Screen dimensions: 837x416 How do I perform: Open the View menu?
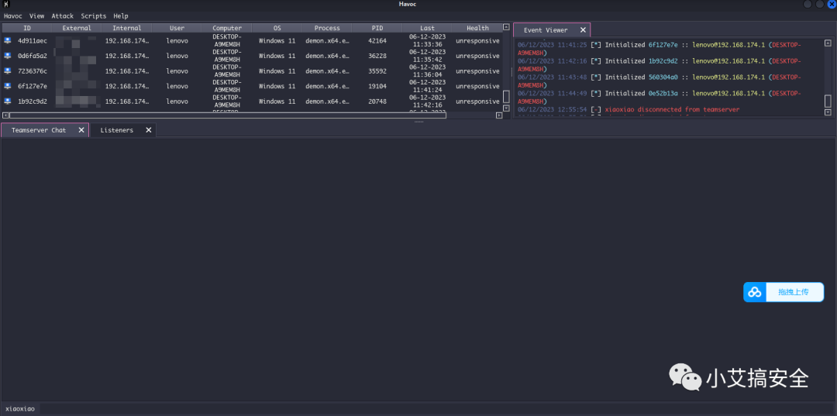37,16
